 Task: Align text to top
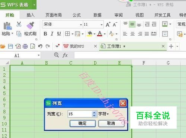pyautogui.click(x=125, y=24)
